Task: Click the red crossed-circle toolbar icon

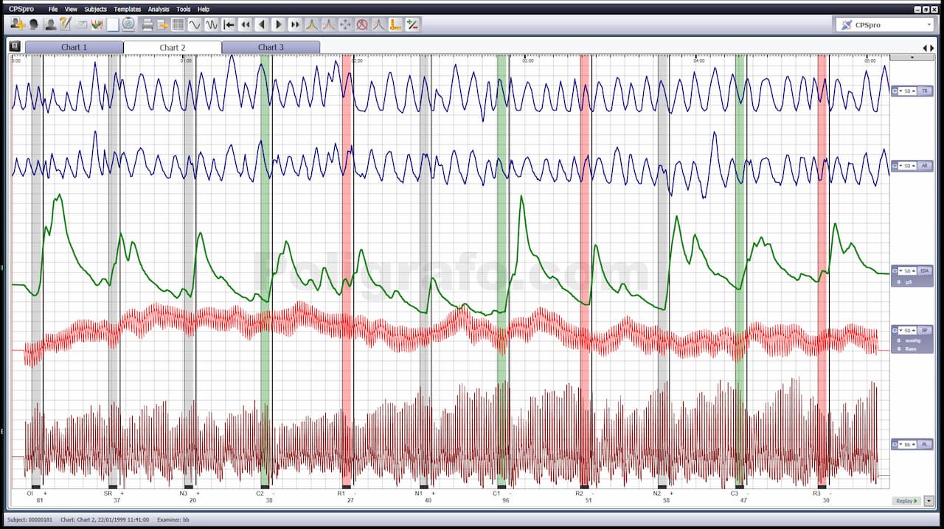Action: pyautogui.click(x=362, y=24)
